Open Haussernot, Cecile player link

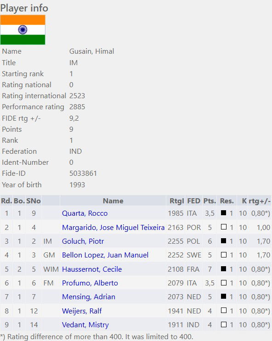click(92, 269)
